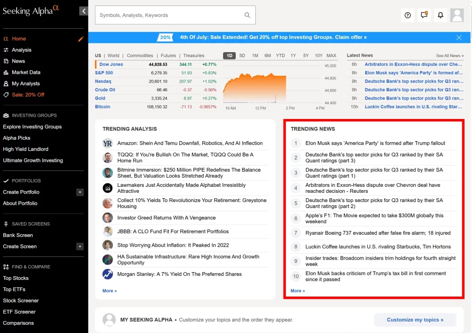Add a screen using Create Screen plus

click(80, 246)
